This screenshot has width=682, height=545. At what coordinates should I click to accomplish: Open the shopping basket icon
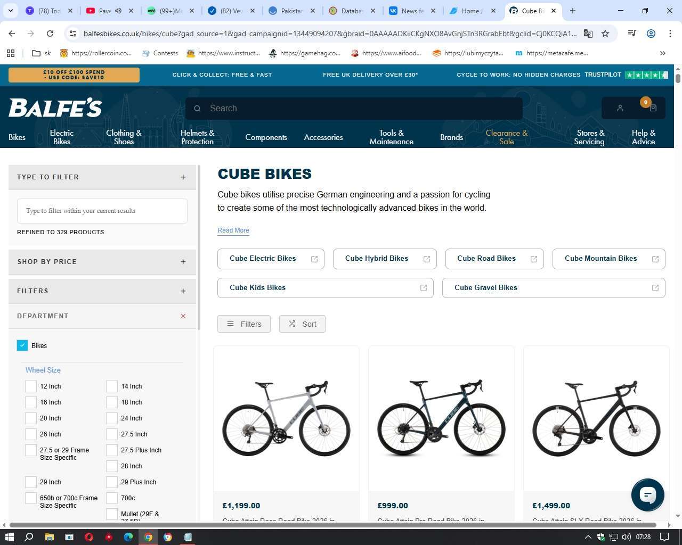click(653, 108)
